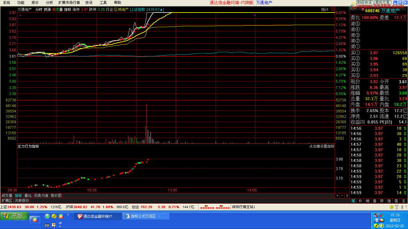Click the keyboard icon in language bar

click(x=47, y=225)
